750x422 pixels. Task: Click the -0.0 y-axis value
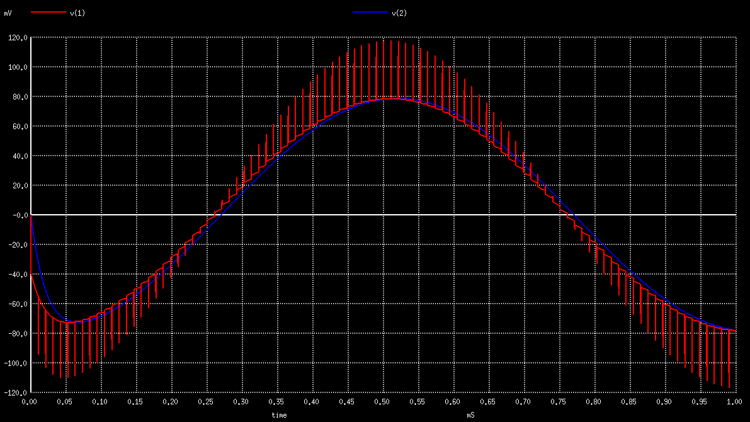tap(20, 215)
